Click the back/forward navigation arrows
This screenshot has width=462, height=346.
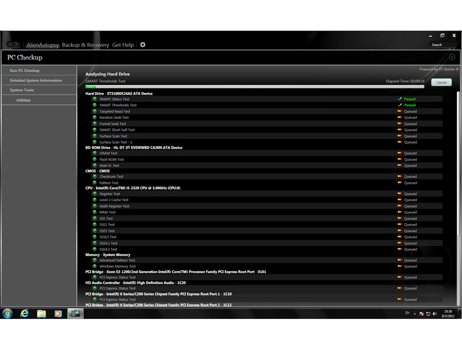point(13,44)
